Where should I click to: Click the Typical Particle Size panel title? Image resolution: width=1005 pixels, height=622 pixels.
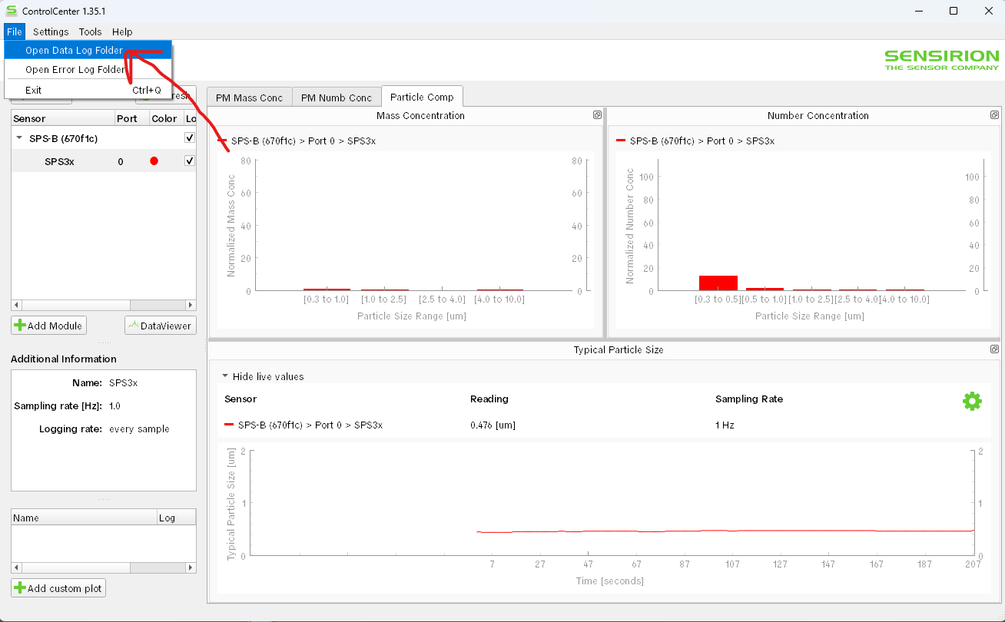coord(619,349)
